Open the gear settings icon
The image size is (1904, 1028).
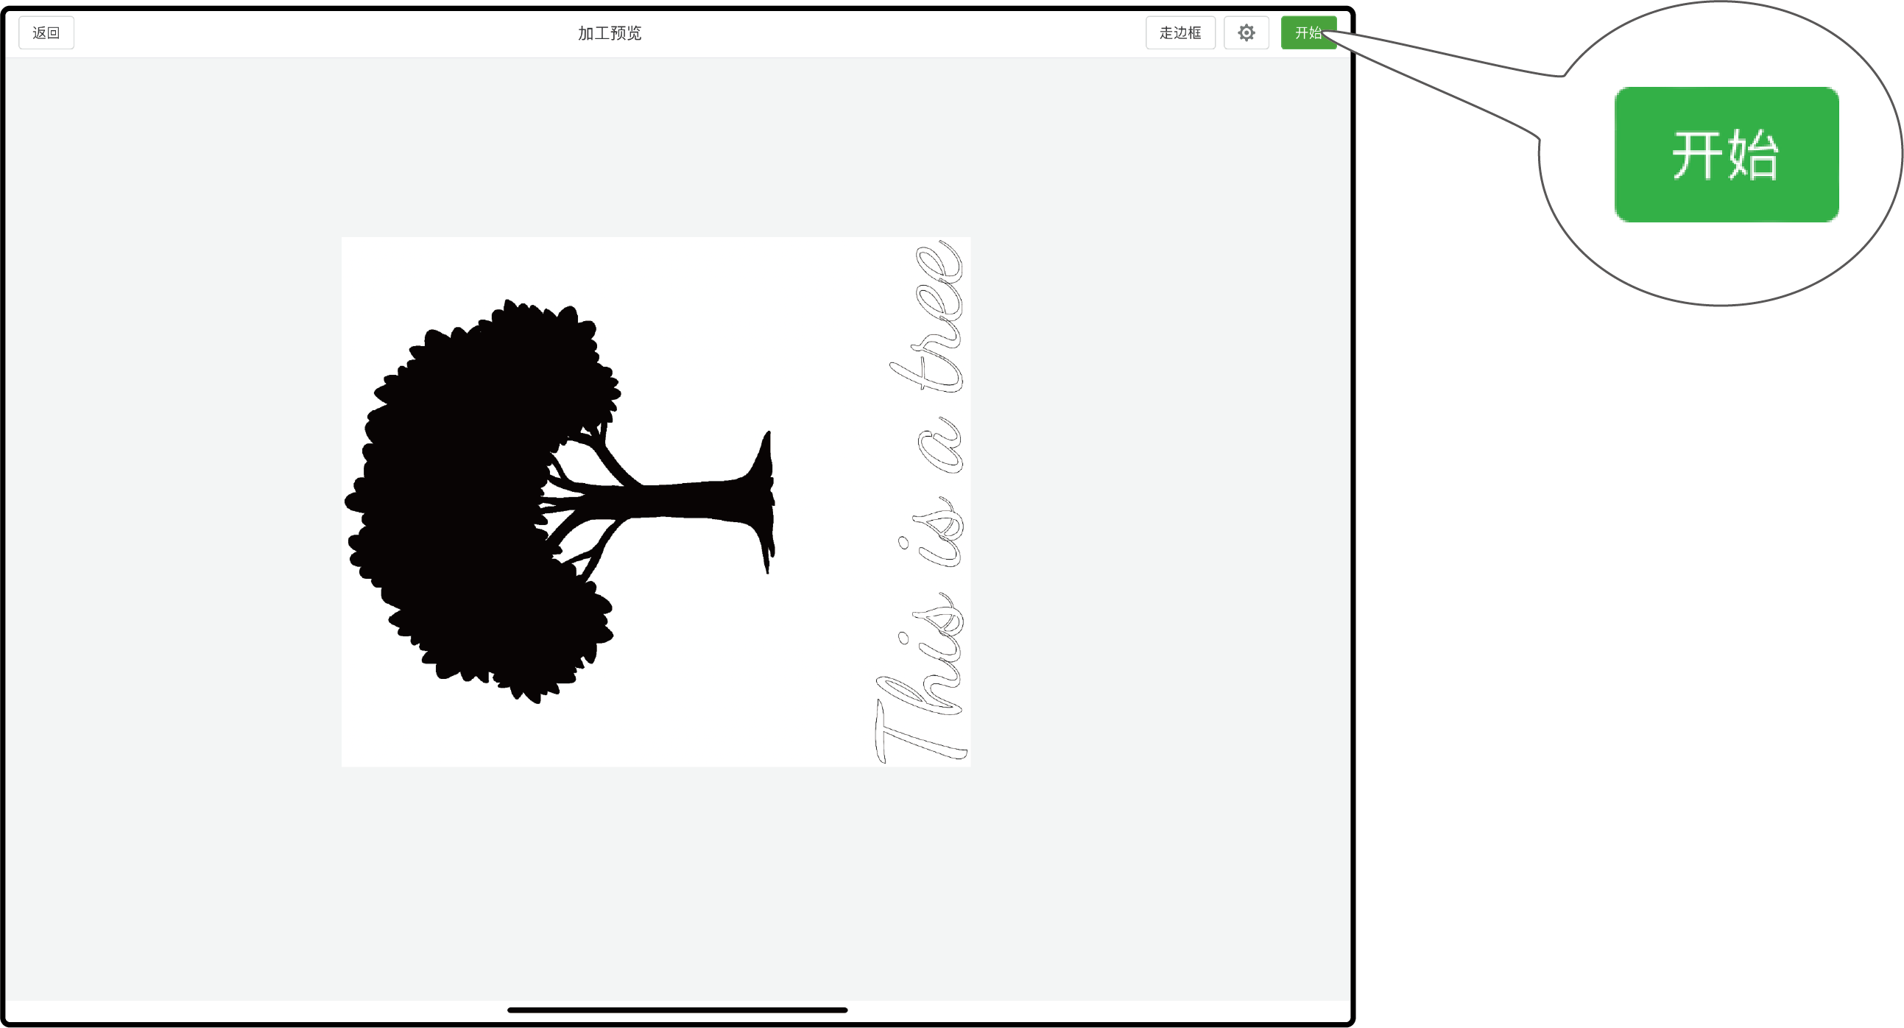click(x=1247, y=33)
